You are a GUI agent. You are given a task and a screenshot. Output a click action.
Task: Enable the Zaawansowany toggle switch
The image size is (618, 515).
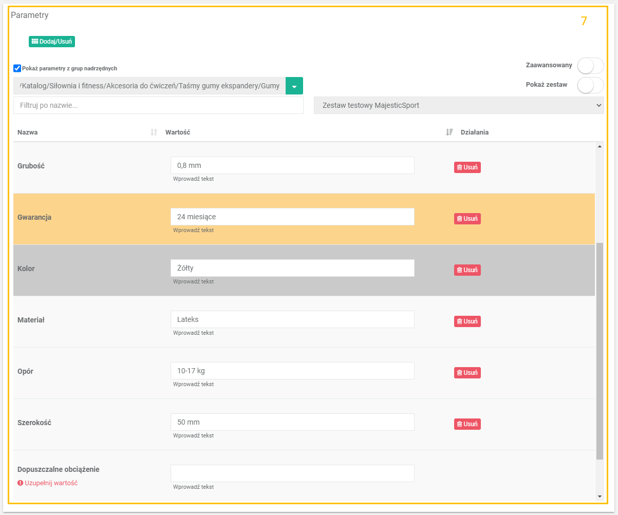590,66
